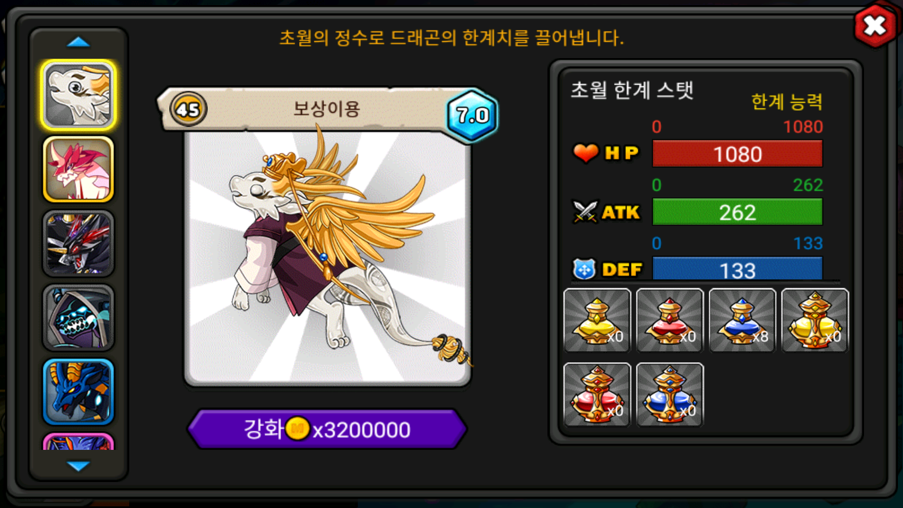The image size is (903, 508).
Task: Select the ornate red potion in bottom row
Action: tap(597, 395)
